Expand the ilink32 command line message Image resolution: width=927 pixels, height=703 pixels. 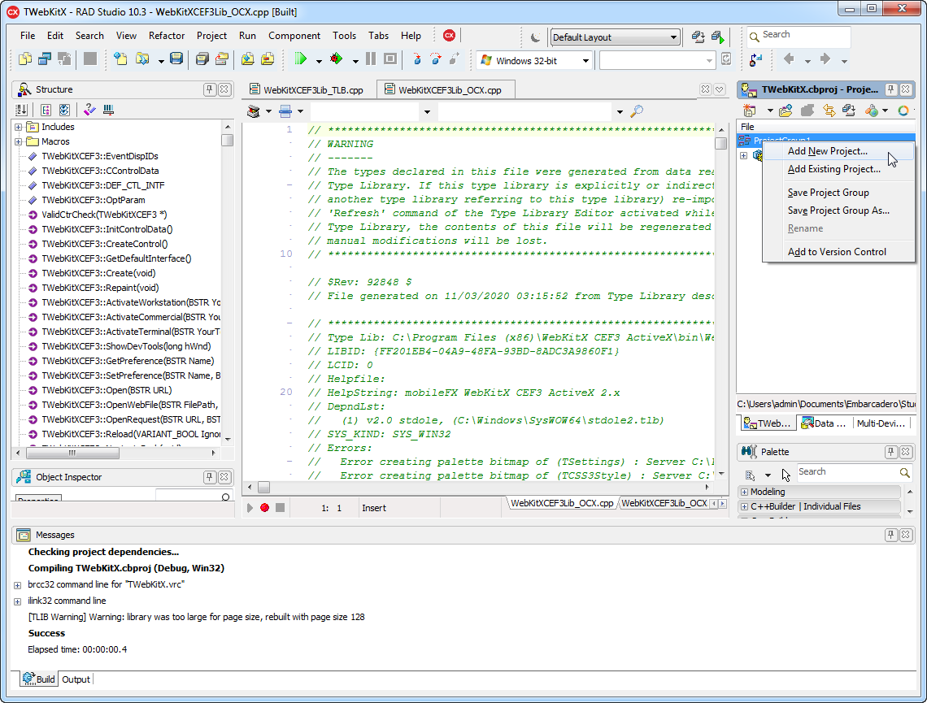[x=18, y=601]
